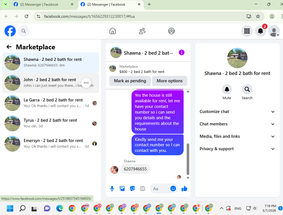Open the Friends icon in top navigation

pyautogui.click(x=142, y=31)
